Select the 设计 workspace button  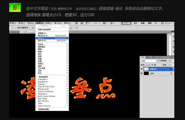(x=135, y=23)
